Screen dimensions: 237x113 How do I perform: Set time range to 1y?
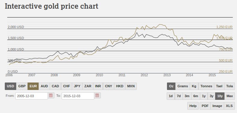coord(204,96)
